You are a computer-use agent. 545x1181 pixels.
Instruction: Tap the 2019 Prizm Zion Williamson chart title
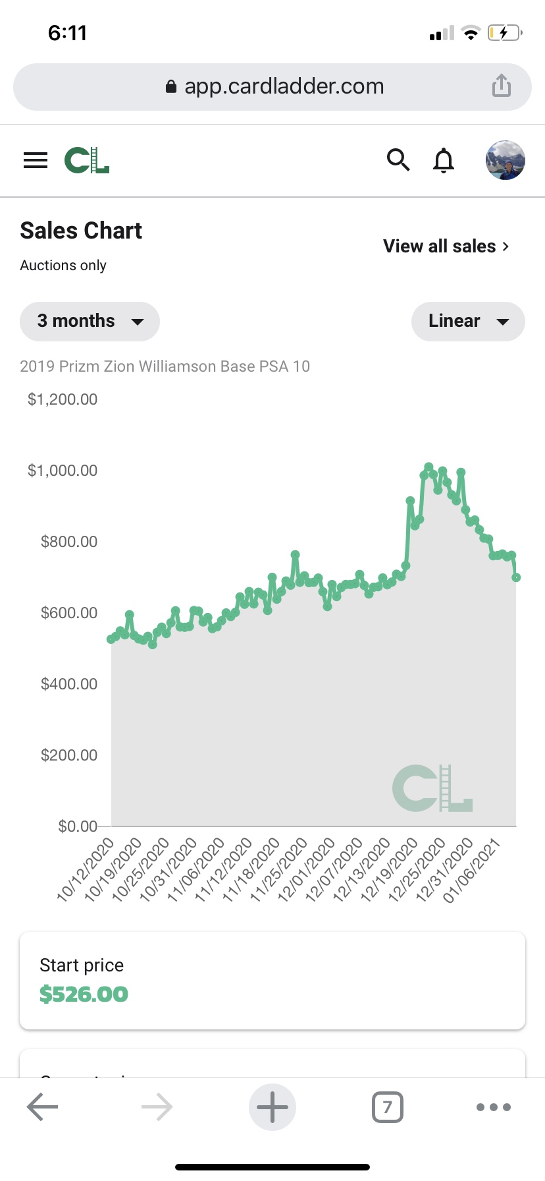(165, 366)
